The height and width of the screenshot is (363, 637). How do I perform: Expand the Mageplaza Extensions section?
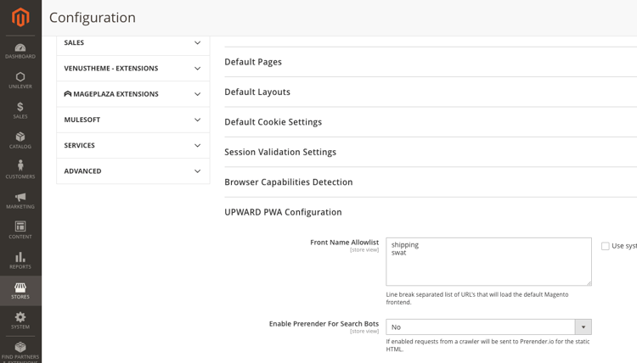click(132, 94)
